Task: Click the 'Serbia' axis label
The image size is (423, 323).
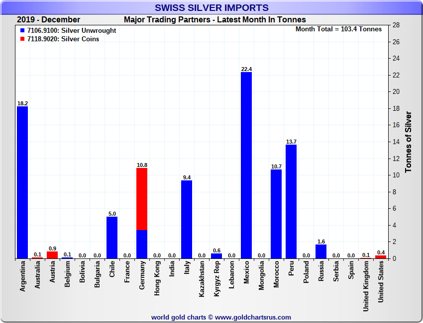Action: (x=336, y=271)
